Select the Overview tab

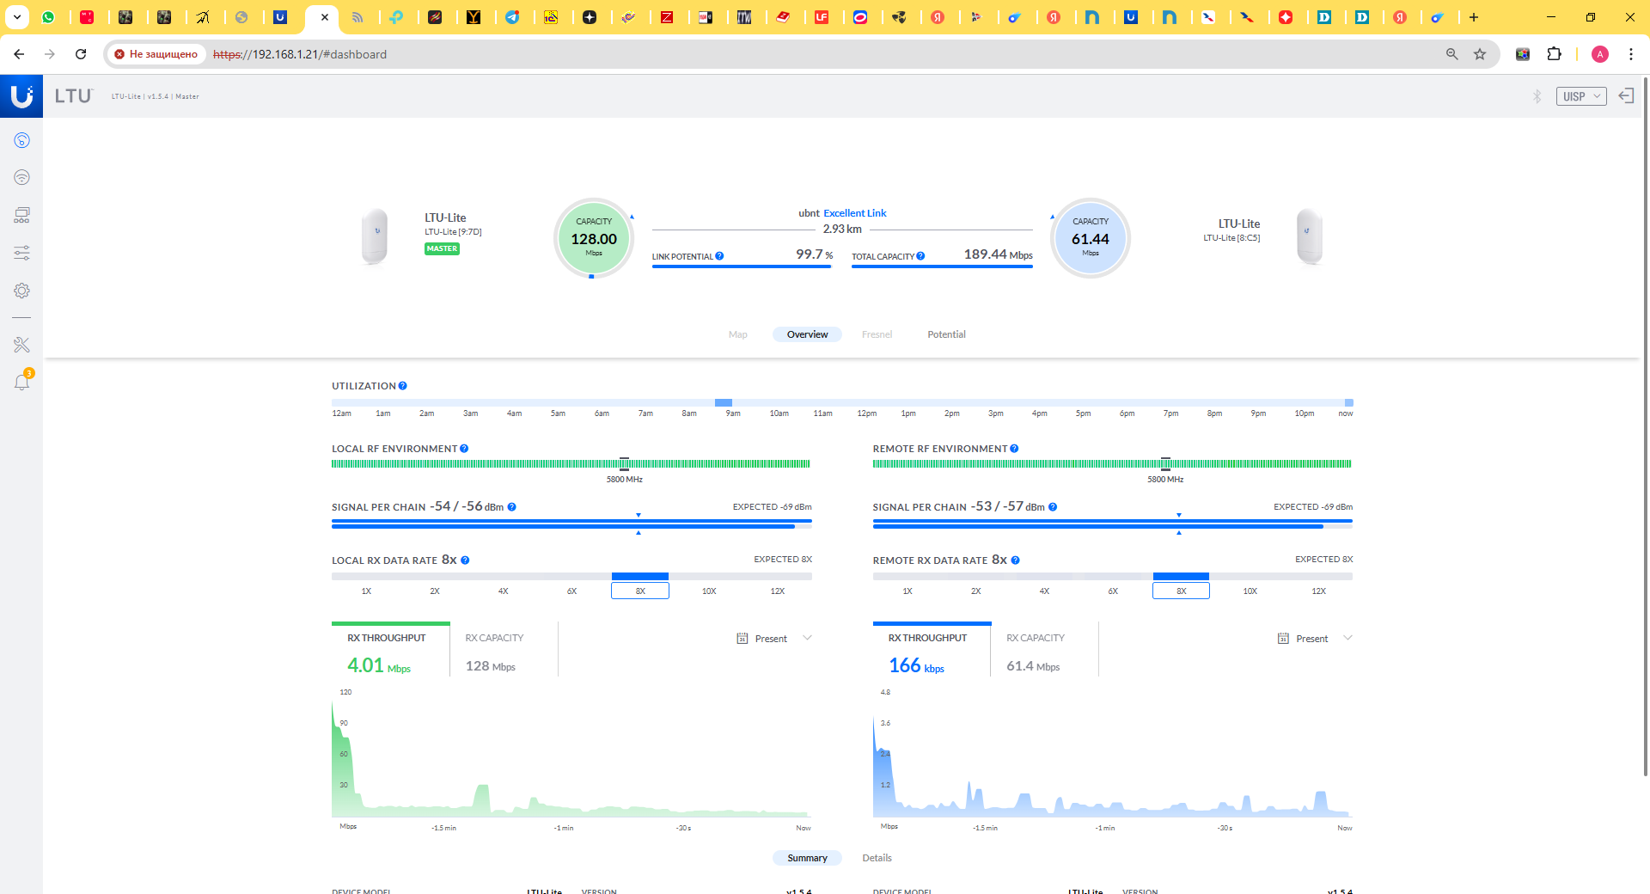point(807,334)
